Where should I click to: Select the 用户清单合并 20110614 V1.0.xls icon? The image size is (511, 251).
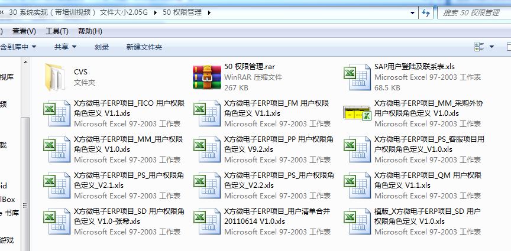(x=207, y=221)
